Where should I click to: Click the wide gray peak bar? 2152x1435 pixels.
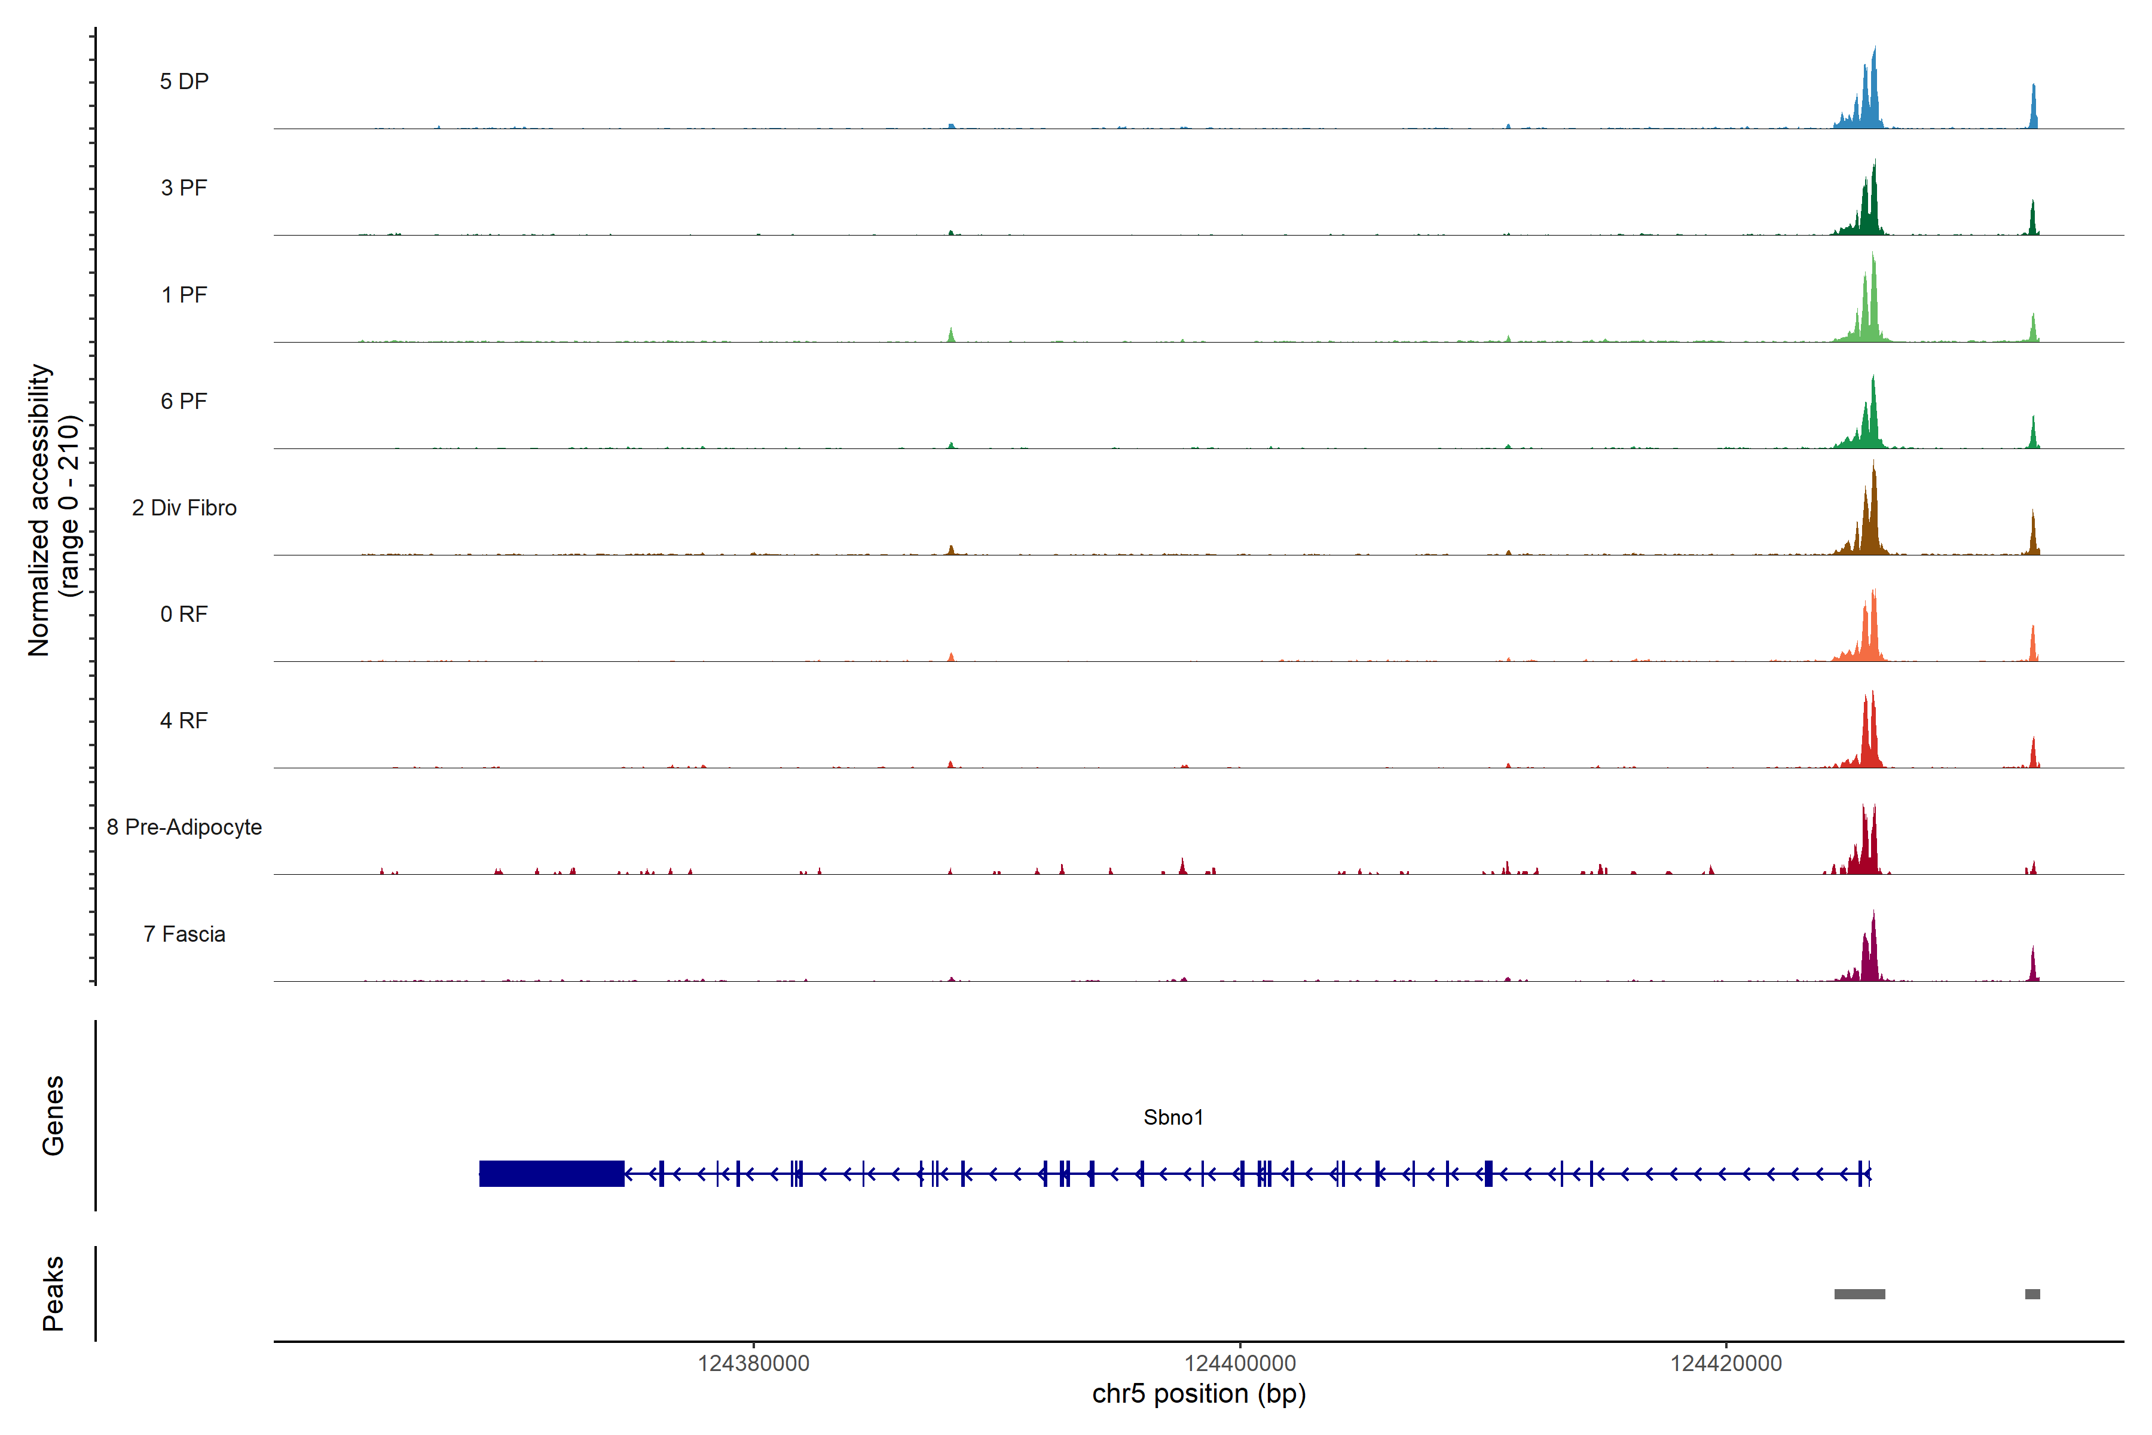[1859, 1294]
